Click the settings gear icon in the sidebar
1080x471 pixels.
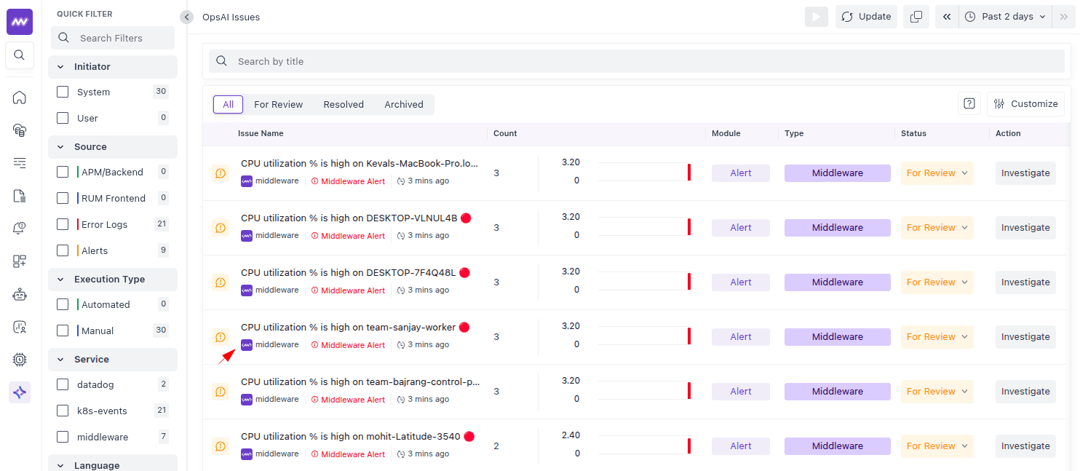[19, 359]
